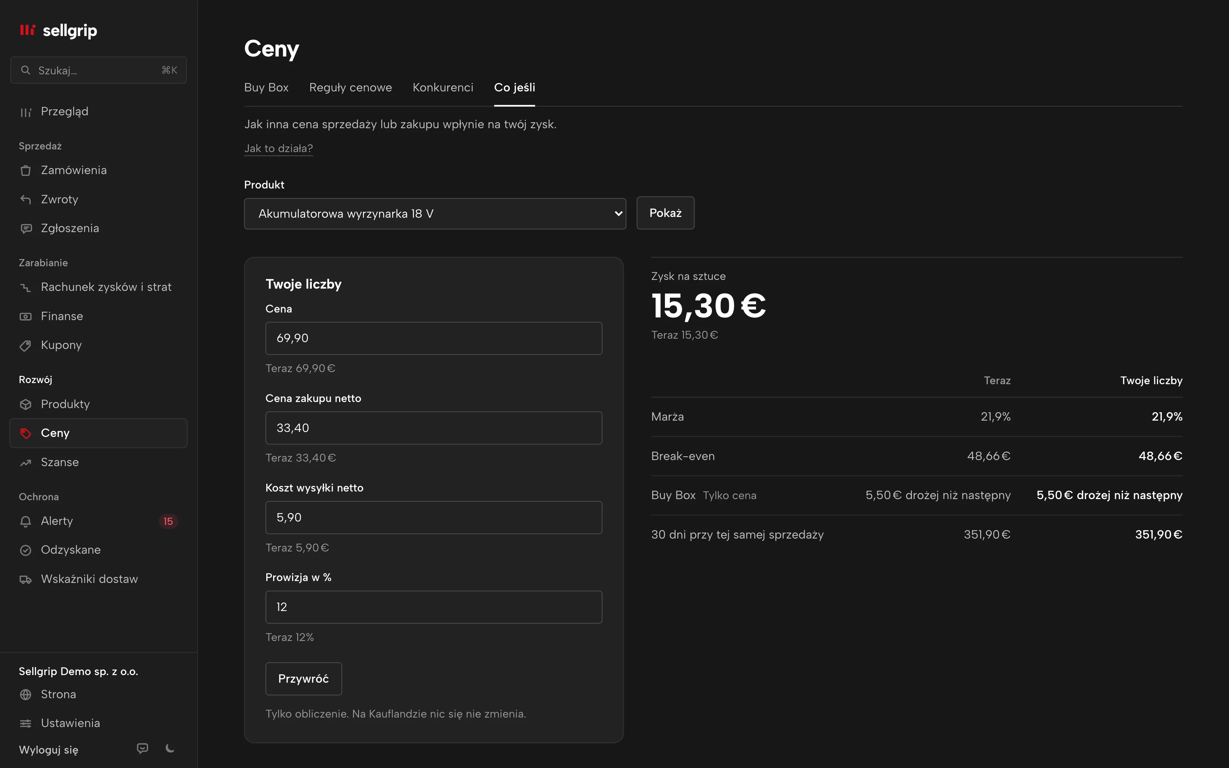The height and width of the screenshot is (768, 1229).
Task: Open the Jak to działa? link
Action: (x=278, y=148)
